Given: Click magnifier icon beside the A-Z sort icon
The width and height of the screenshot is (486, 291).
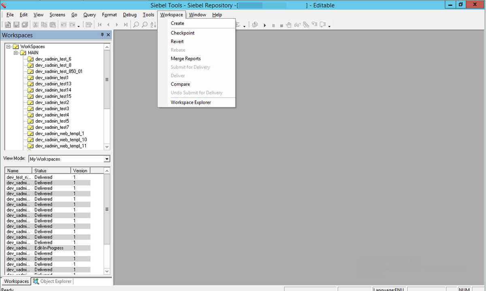Looking at the screenshot, I should click(145, 25).
